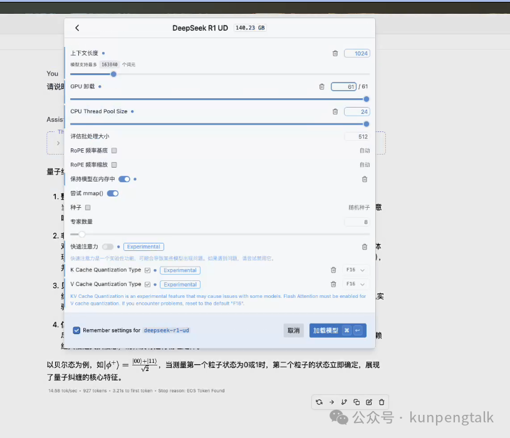Click Experimental badge beside V Cache
This screenshot has height=438, width=510.
click(180, 284)
